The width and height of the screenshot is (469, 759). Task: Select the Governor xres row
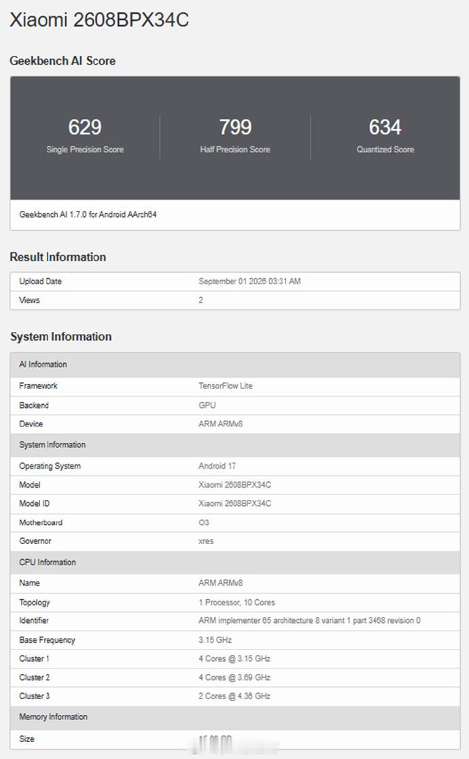235,541
